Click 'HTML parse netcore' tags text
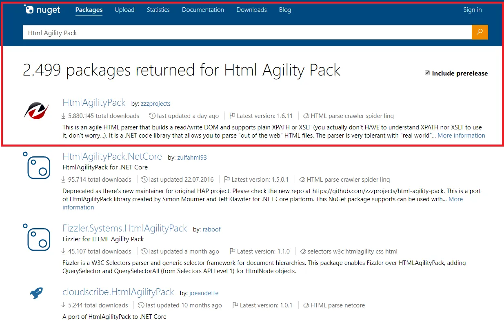The width and height of the screenshot is (504, 327). tap(337, 305)
